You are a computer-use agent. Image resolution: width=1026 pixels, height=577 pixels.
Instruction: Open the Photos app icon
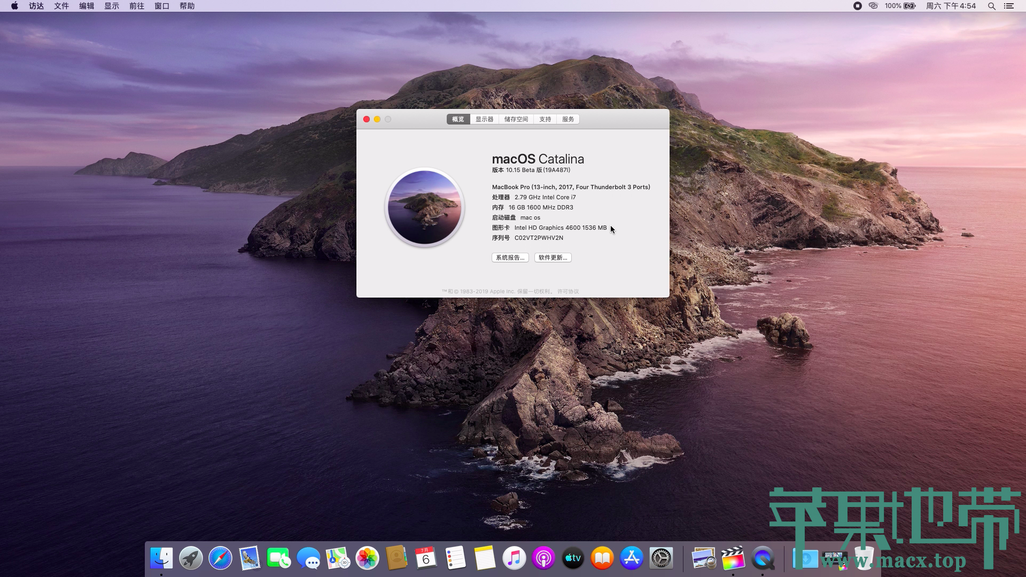(367, 559)
